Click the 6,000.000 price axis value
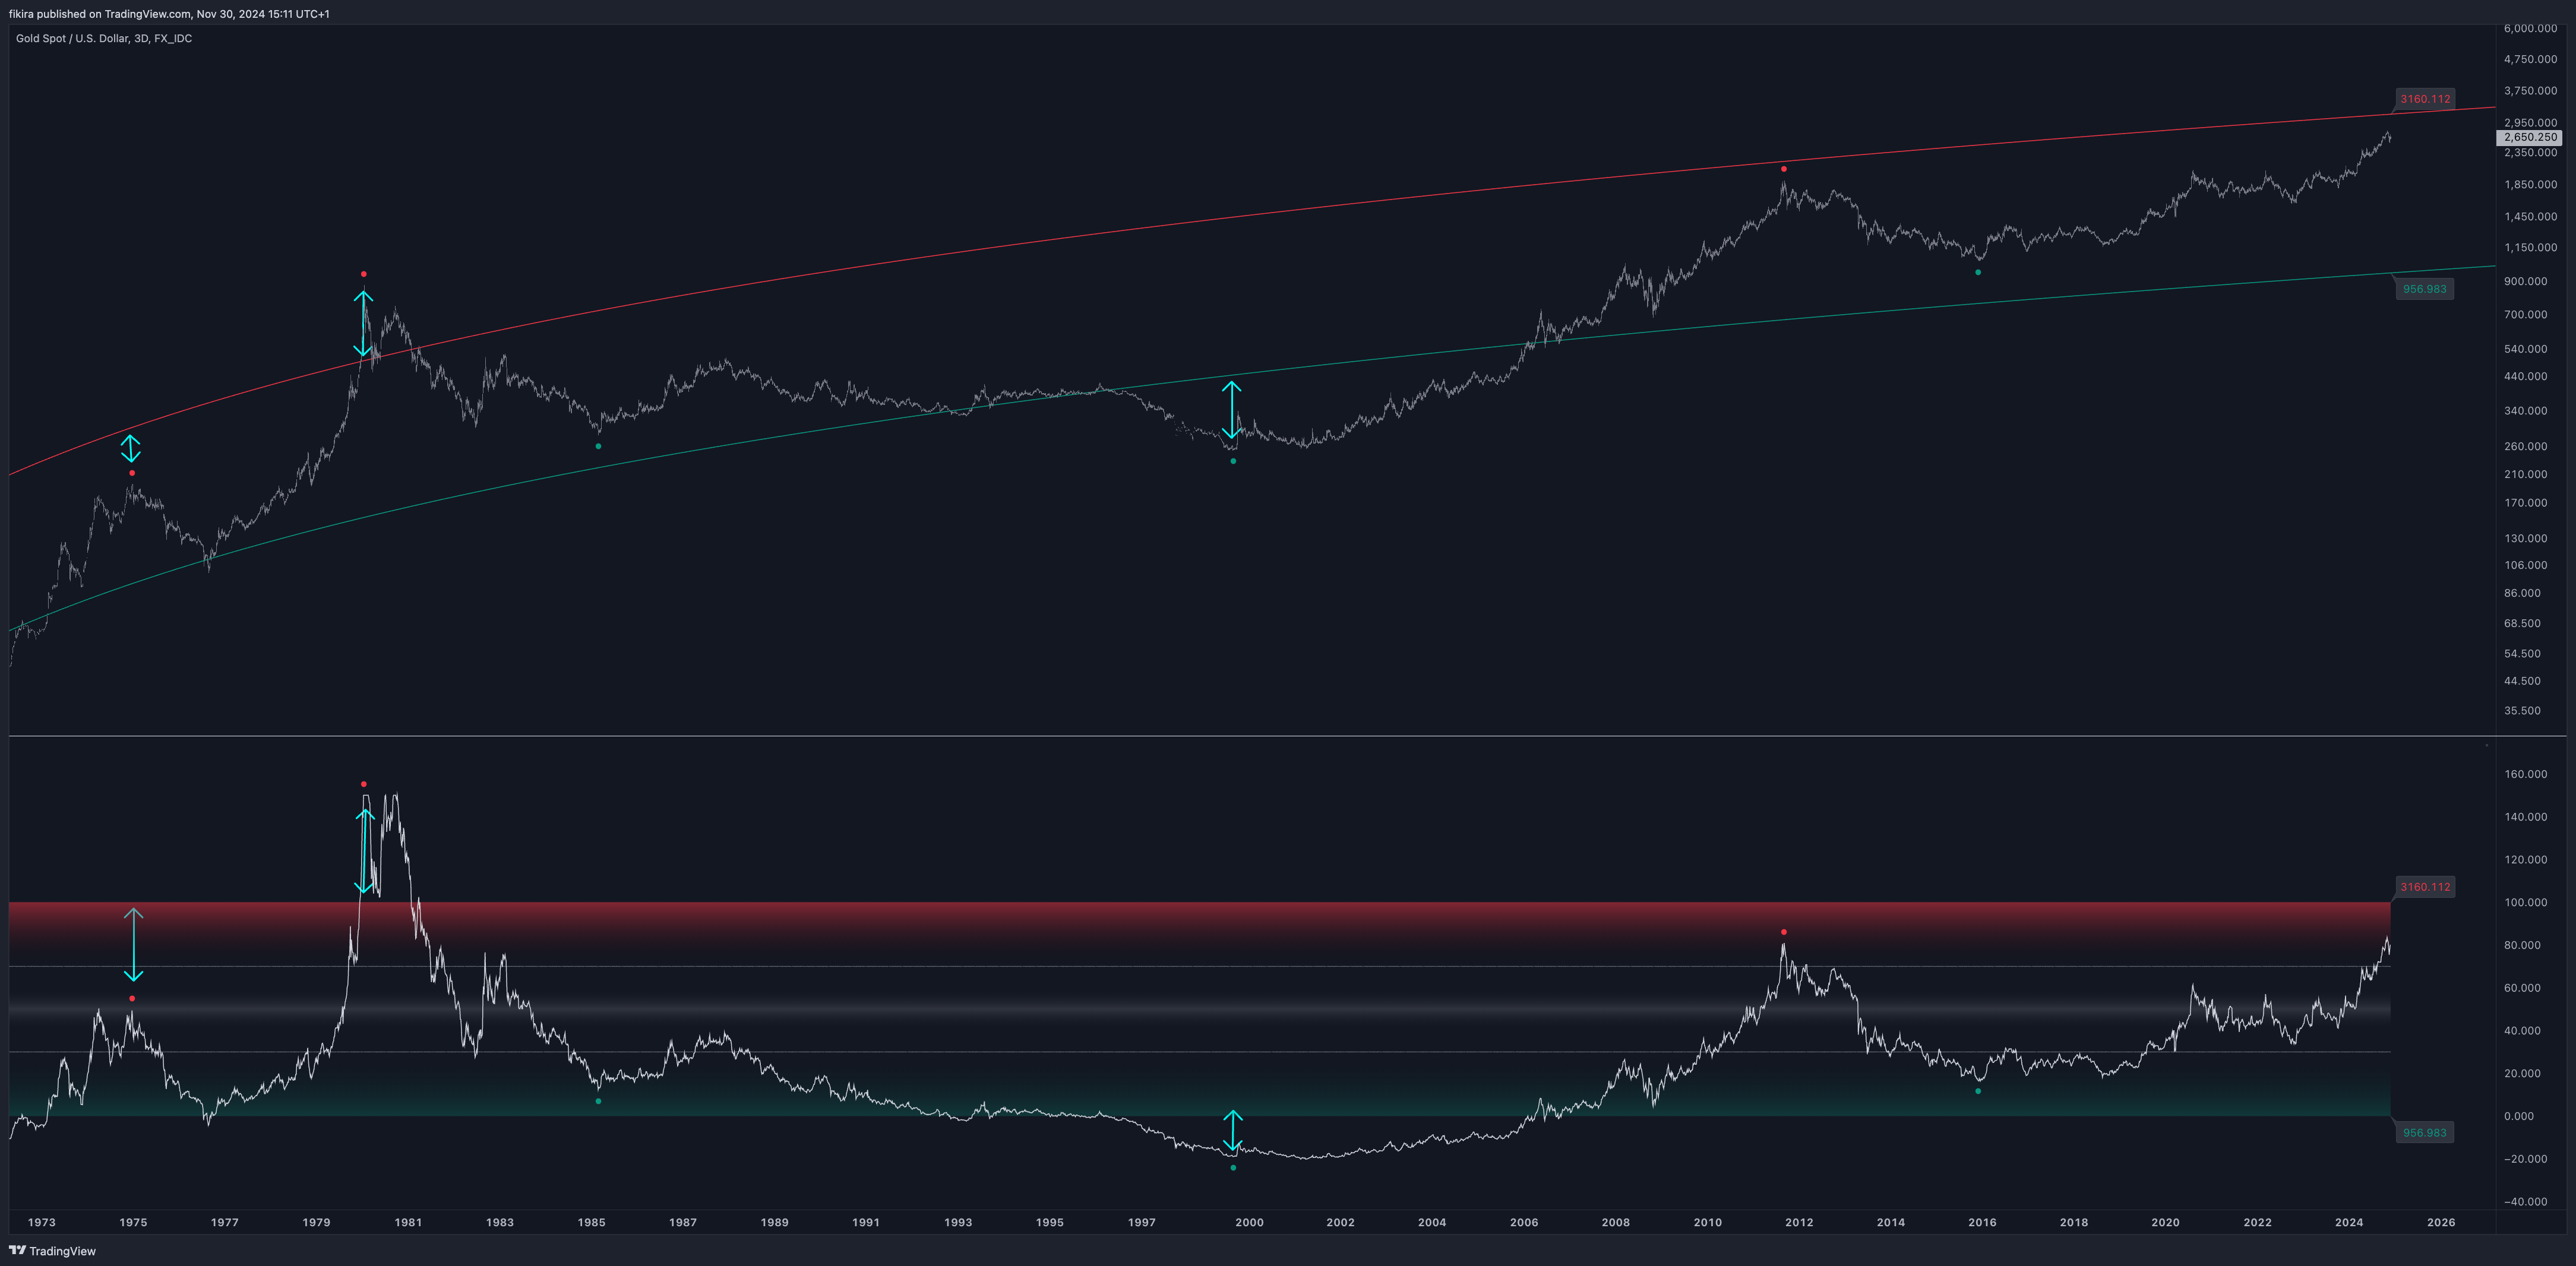2576x1266 pixels. (x=2530, y=29)
